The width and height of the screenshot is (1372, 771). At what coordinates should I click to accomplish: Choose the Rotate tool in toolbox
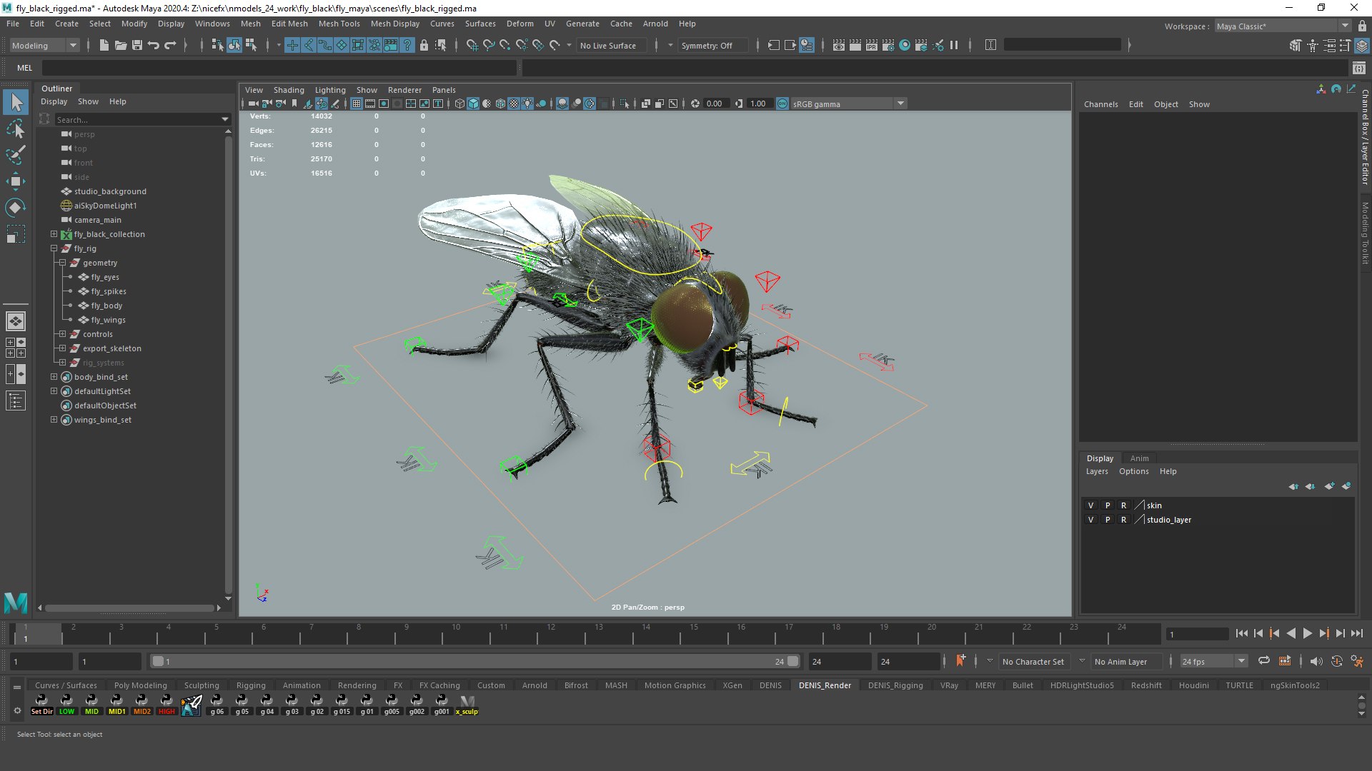[16, 208]
